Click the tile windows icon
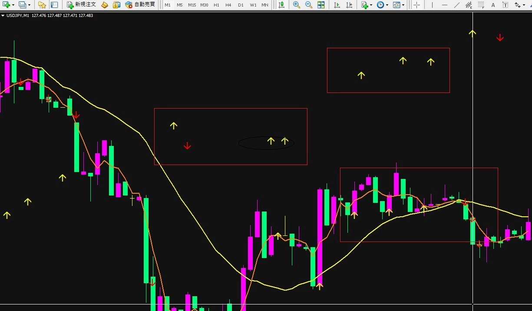The image size is (532, 311). click(x=321, y=5)
